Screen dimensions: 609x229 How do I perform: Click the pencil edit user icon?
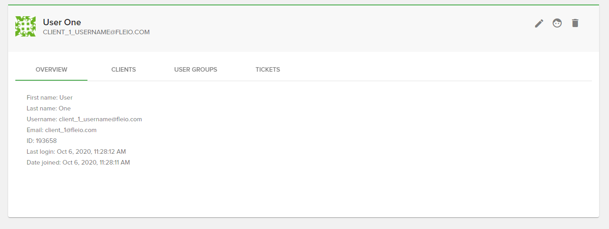point(539,23)
